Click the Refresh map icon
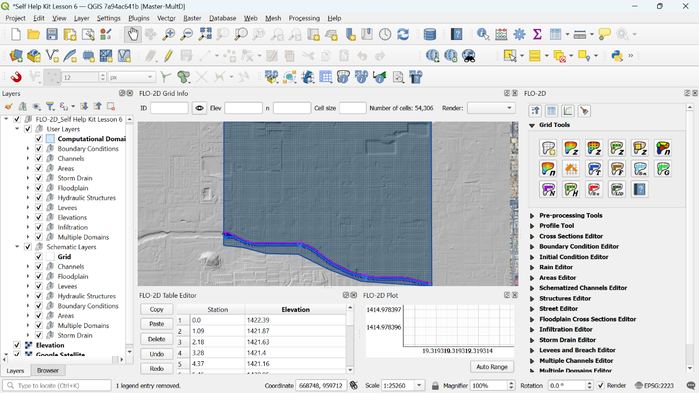The image size is (699, 393). pyautogui.click(x=403, y=34)
